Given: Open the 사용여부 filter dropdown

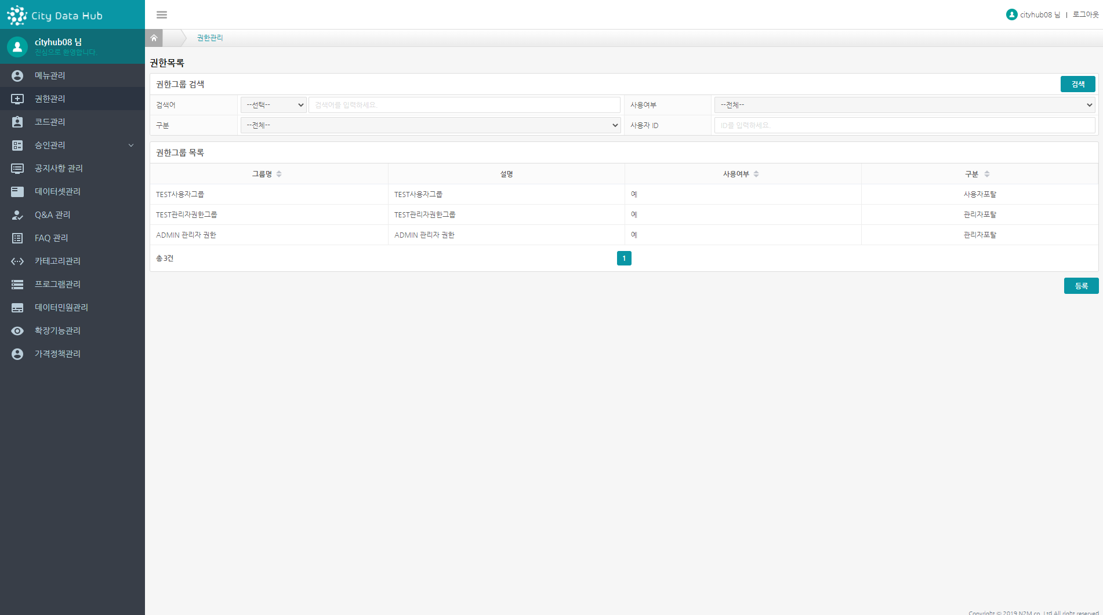Looking at the screenshot, I should click(x=904, y=105).
